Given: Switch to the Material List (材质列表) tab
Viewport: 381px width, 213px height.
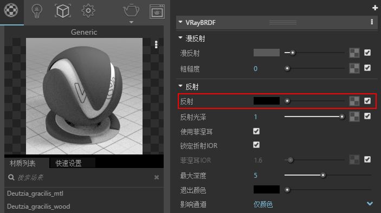Looking at the screenshot, I should (23, 163).
